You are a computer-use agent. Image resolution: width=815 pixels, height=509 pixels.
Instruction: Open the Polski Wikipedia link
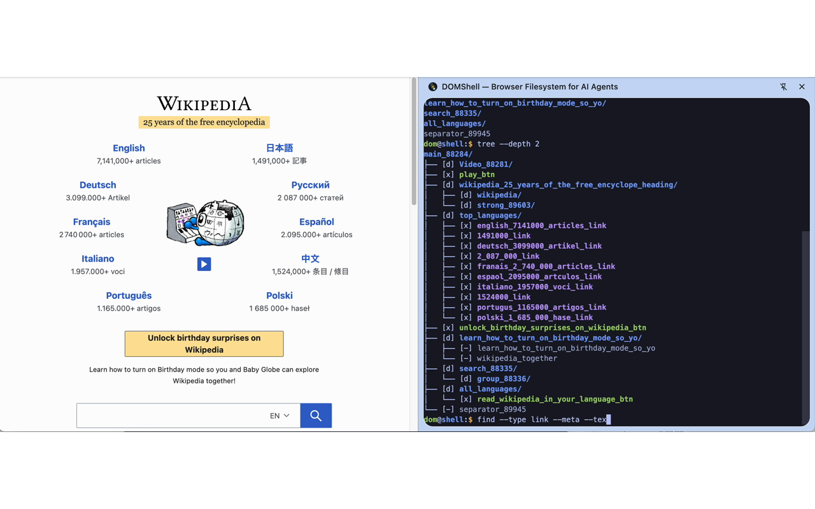280,296
